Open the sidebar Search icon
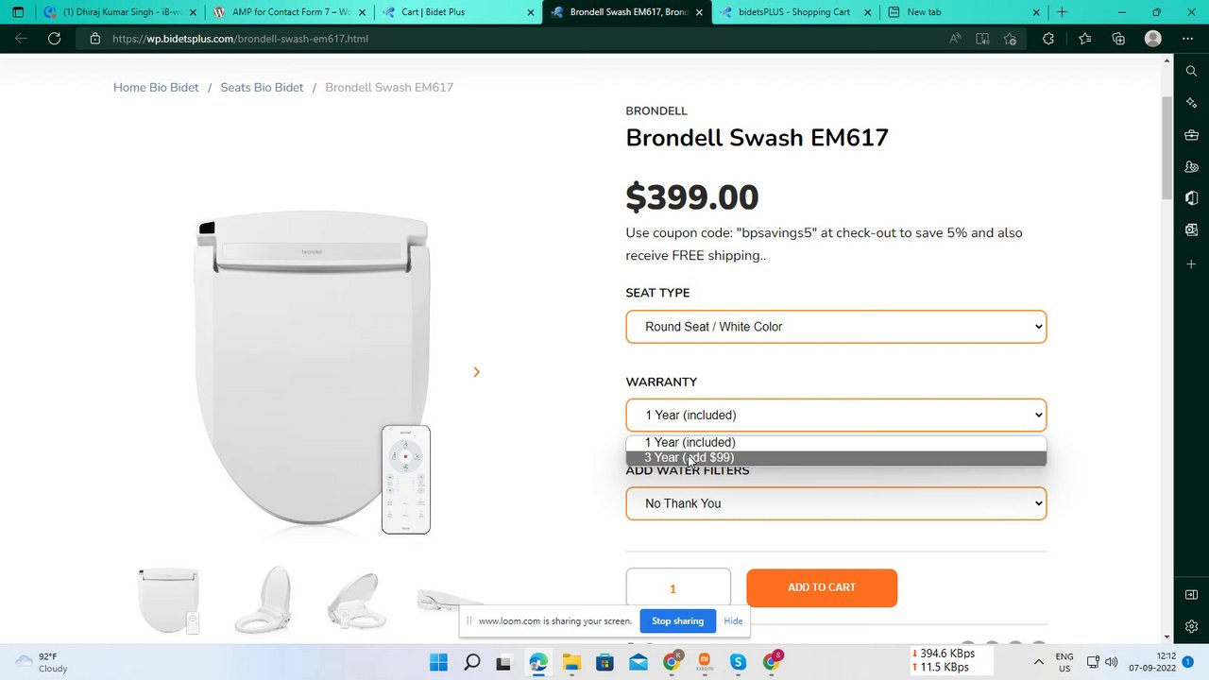Screen dimensions: 1209x680 click(1191, 71)
